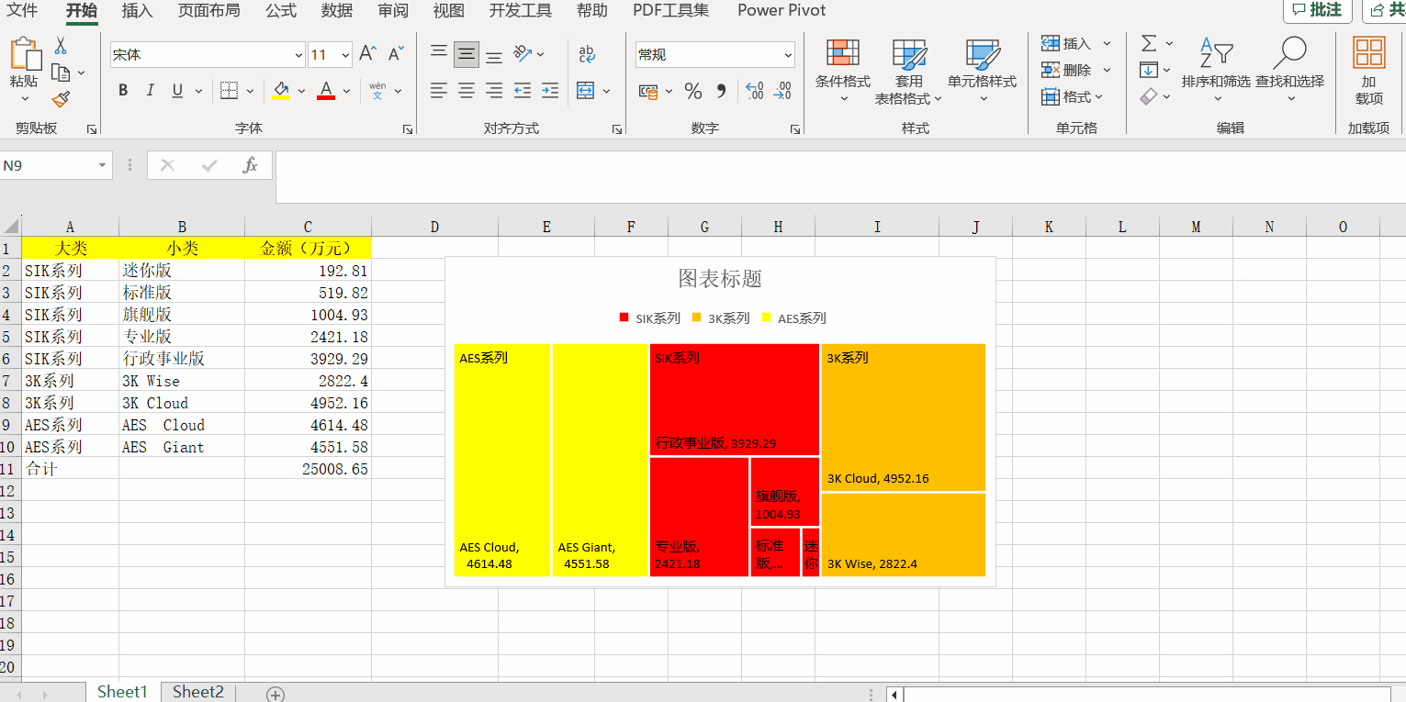Click the AutoSum Σ icon
Screen dimensions: 1406x702
(1147, 43)
